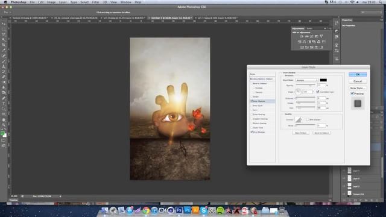The width and height of the screenshot is (386, 217).
Task: Open the Window menu
Action: coord(126,2)
